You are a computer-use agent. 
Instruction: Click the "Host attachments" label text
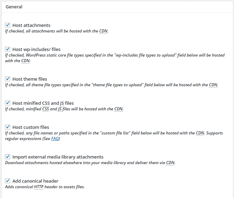tap(31, 25)
